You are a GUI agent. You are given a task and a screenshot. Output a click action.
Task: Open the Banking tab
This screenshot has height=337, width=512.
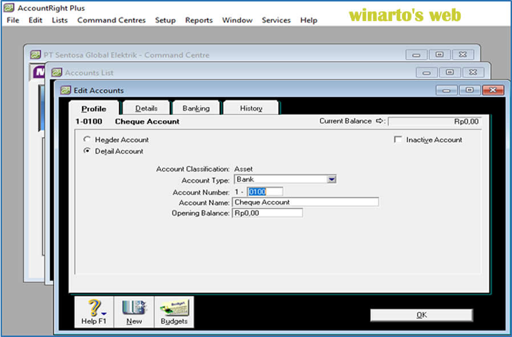pos(196,108)
